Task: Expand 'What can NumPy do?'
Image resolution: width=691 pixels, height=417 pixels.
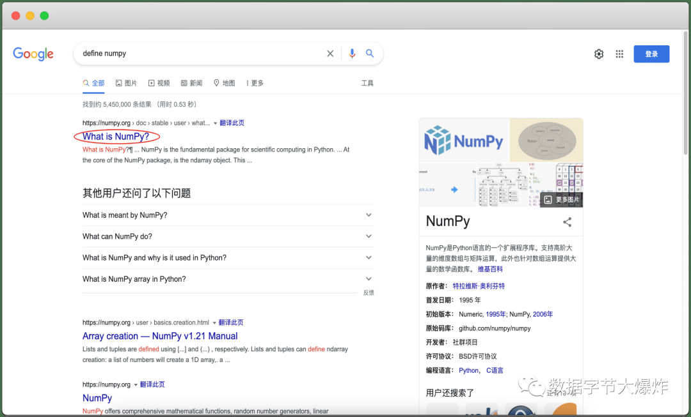Action: 228,237
